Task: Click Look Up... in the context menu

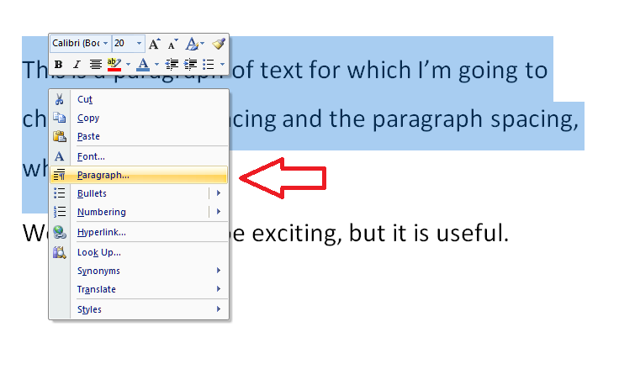Action: [x=99, y=252]
